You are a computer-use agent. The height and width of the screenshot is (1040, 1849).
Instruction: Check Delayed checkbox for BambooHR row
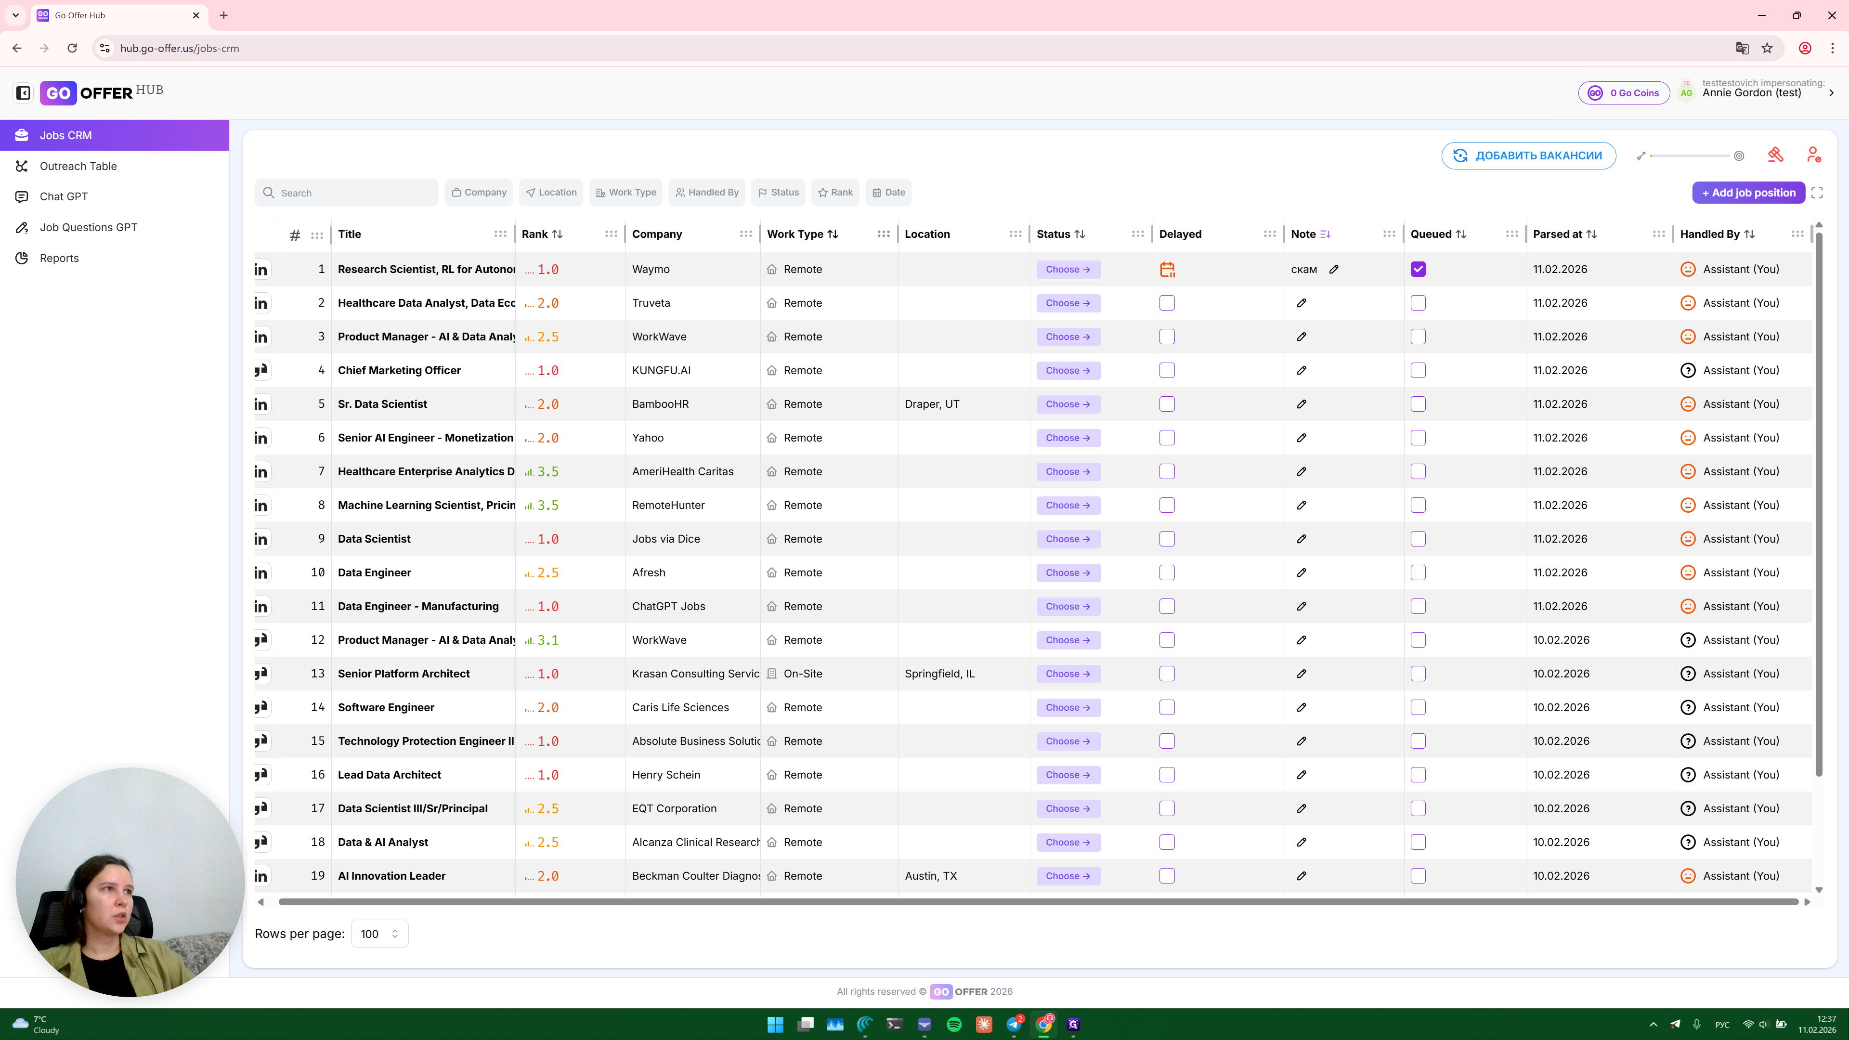tap(1167, 404)
